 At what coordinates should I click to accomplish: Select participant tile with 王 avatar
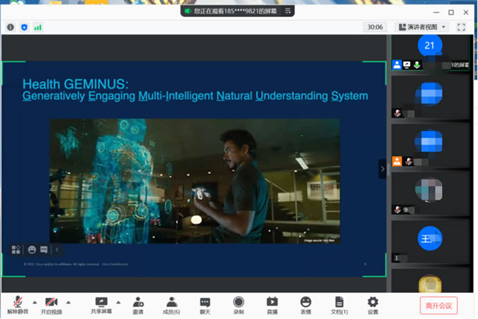(x=430, y=241)
